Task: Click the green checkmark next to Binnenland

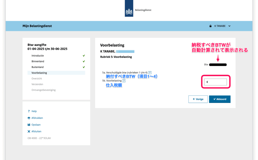Action: (x=84, y=61)
